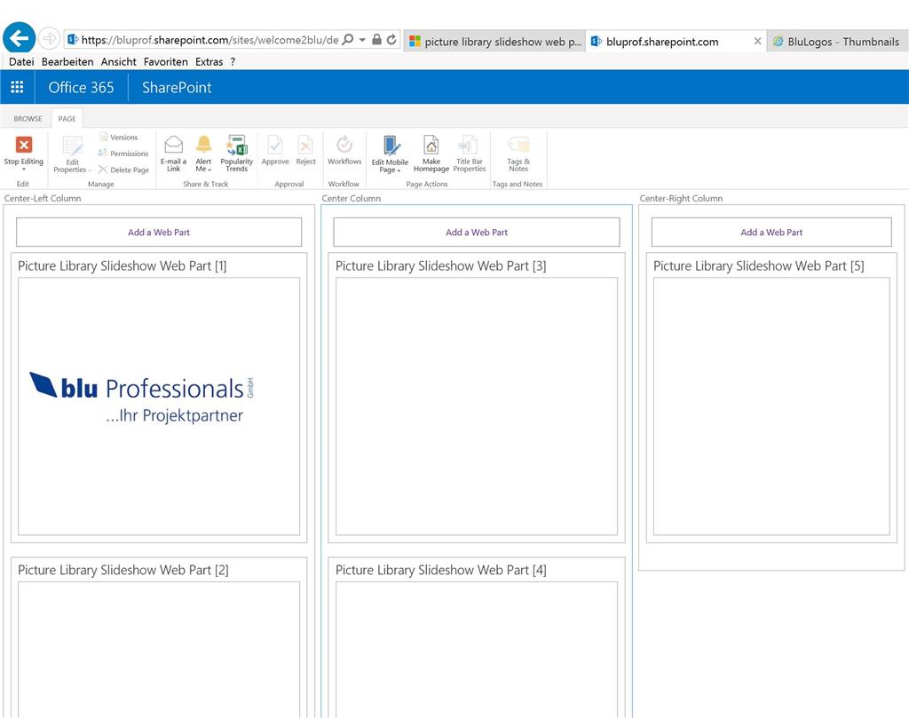Expand the Stop Editing dropdown arrow
The image size is (909, 718).
pos(24,170)
